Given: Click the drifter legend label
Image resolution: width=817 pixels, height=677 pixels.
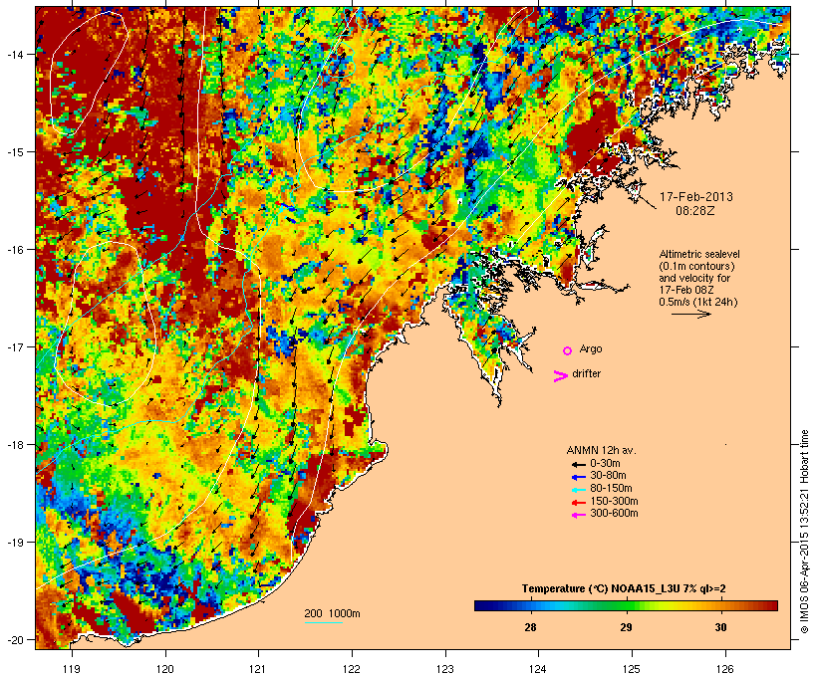Looking at the screenshot, I should (x=586, y=373).
